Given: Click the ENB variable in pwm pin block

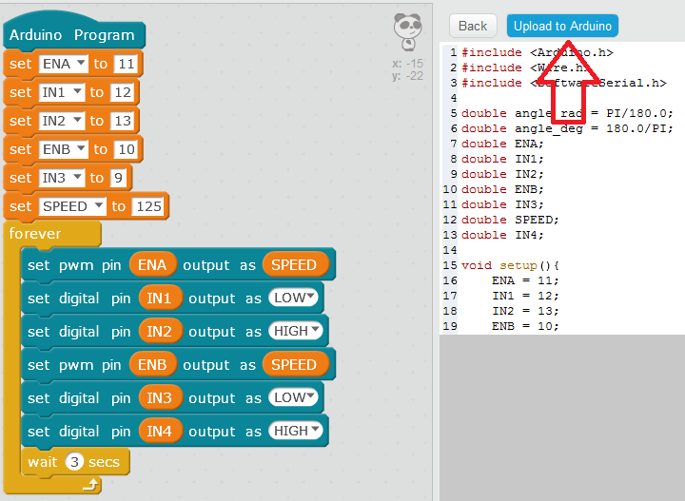Looking at the screenshot, I should point(153,365).
